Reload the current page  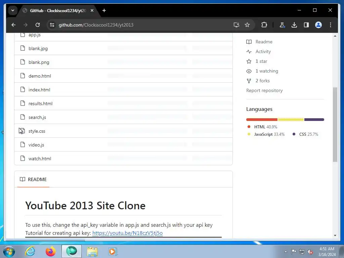pos(38,25)
